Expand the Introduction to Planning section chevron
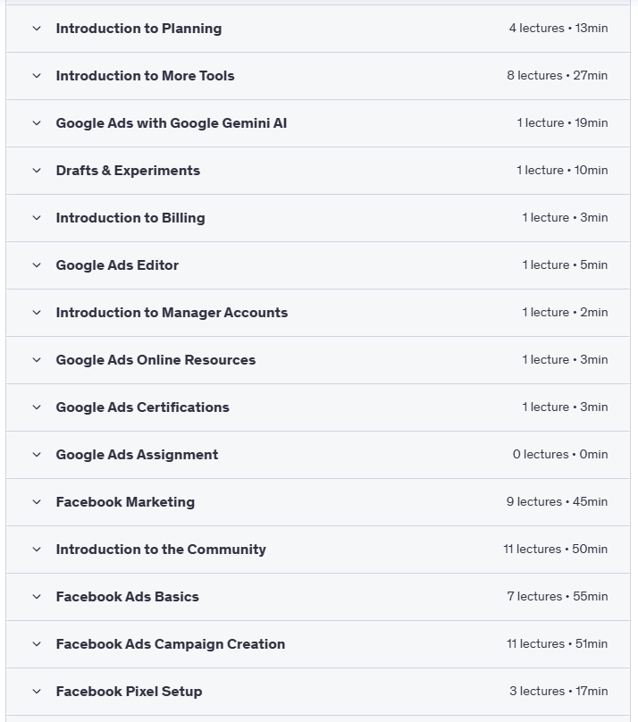Screen dimensions: 638x722 pos(37,29)
